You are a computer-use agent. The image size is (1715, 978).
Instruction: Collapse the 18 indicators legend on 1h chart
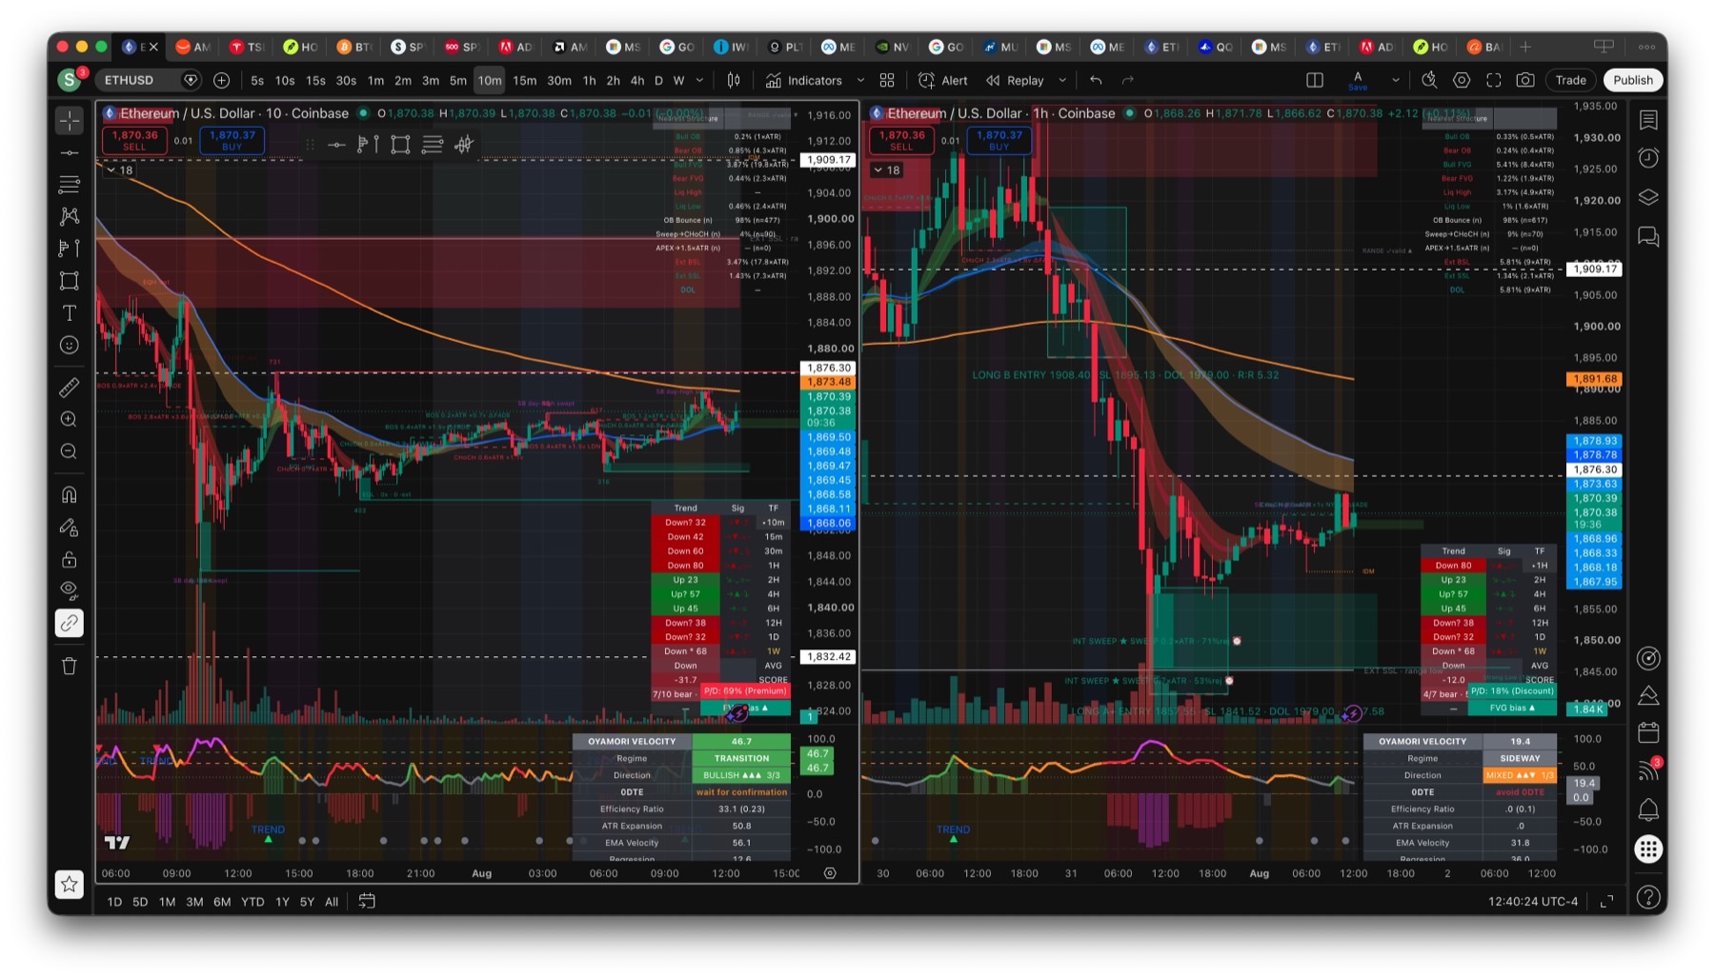tap(886, 170)
